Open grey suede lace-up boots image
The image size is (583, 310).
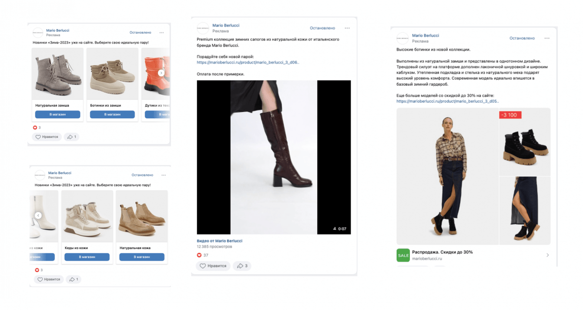57,74
